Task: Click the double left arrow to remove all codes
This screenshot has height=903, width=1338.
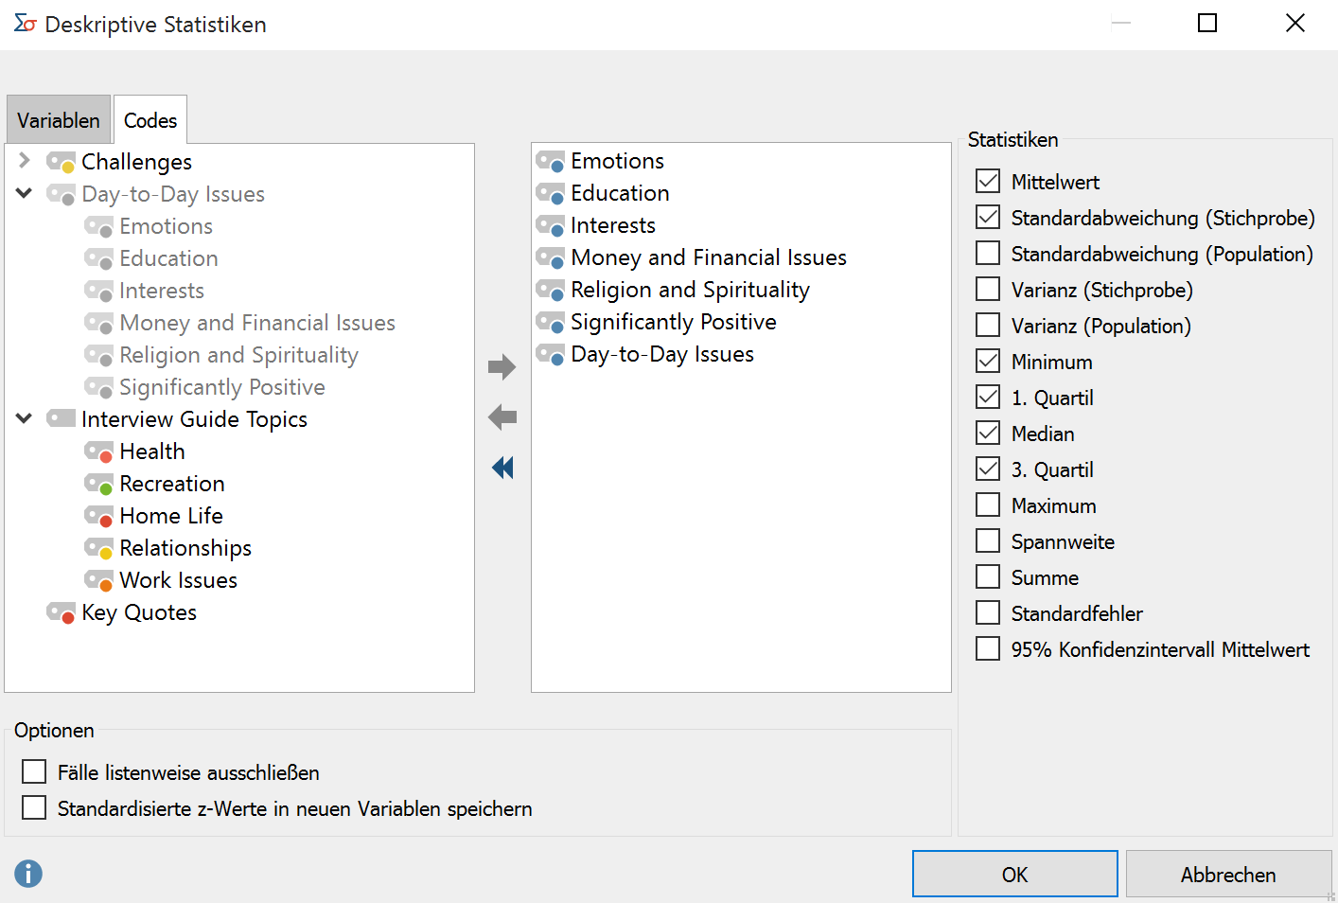Action: (x=502, y=467)
